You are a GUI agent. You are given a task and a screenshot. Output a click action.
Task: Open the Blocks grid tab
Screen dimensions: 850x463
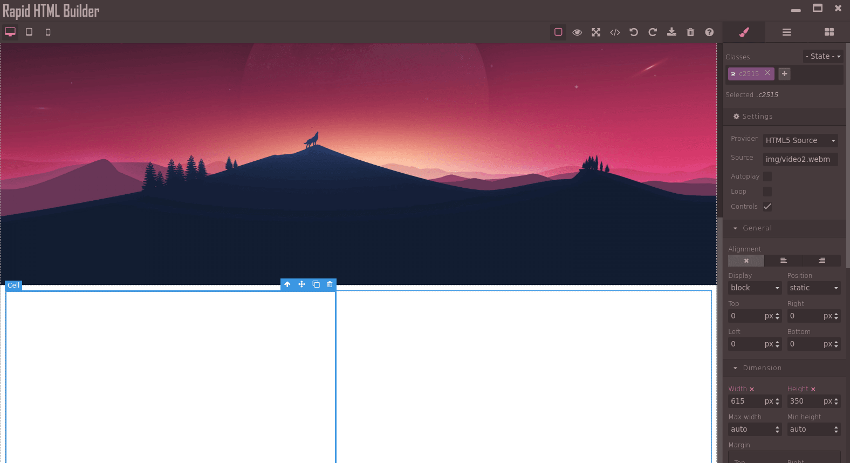pyautogui.click(x=829, y=32)
